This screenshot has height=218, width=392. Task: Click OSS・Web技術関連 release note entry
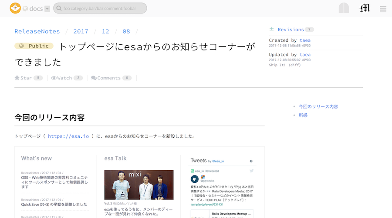pos(54,182)
